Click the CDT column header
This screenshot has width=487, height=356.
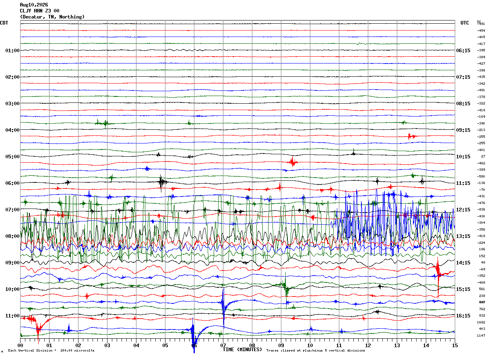tap(4, 23)
